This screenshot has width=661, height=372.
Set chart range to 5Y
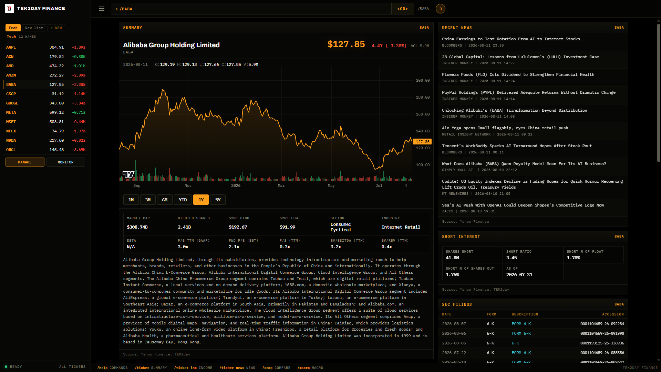[218, 200]
